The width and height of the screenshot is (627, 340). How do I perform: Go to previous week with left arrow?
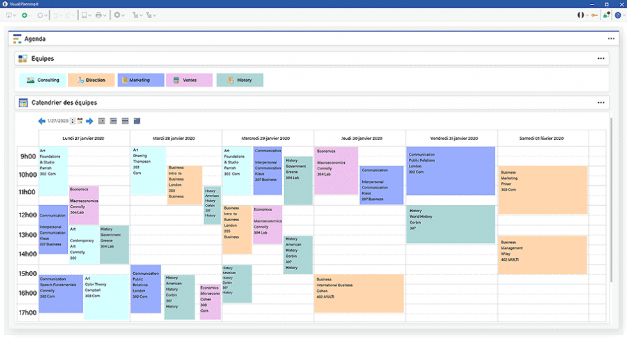click(42, 121)
